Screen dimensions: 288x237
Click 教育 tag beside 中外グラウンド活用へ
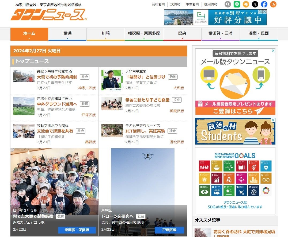pos(85,104)
